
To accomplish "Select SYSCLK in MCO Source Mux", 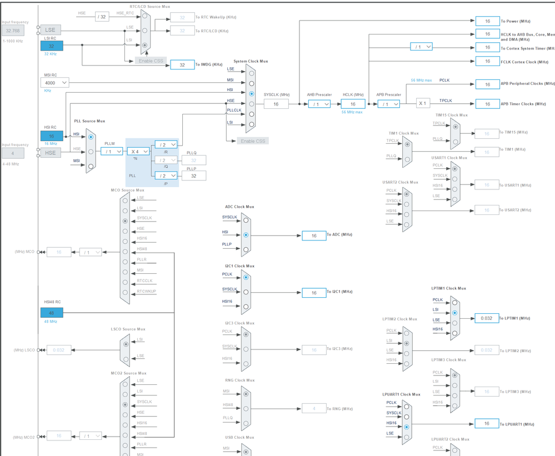I will click(x=125, y=221).
